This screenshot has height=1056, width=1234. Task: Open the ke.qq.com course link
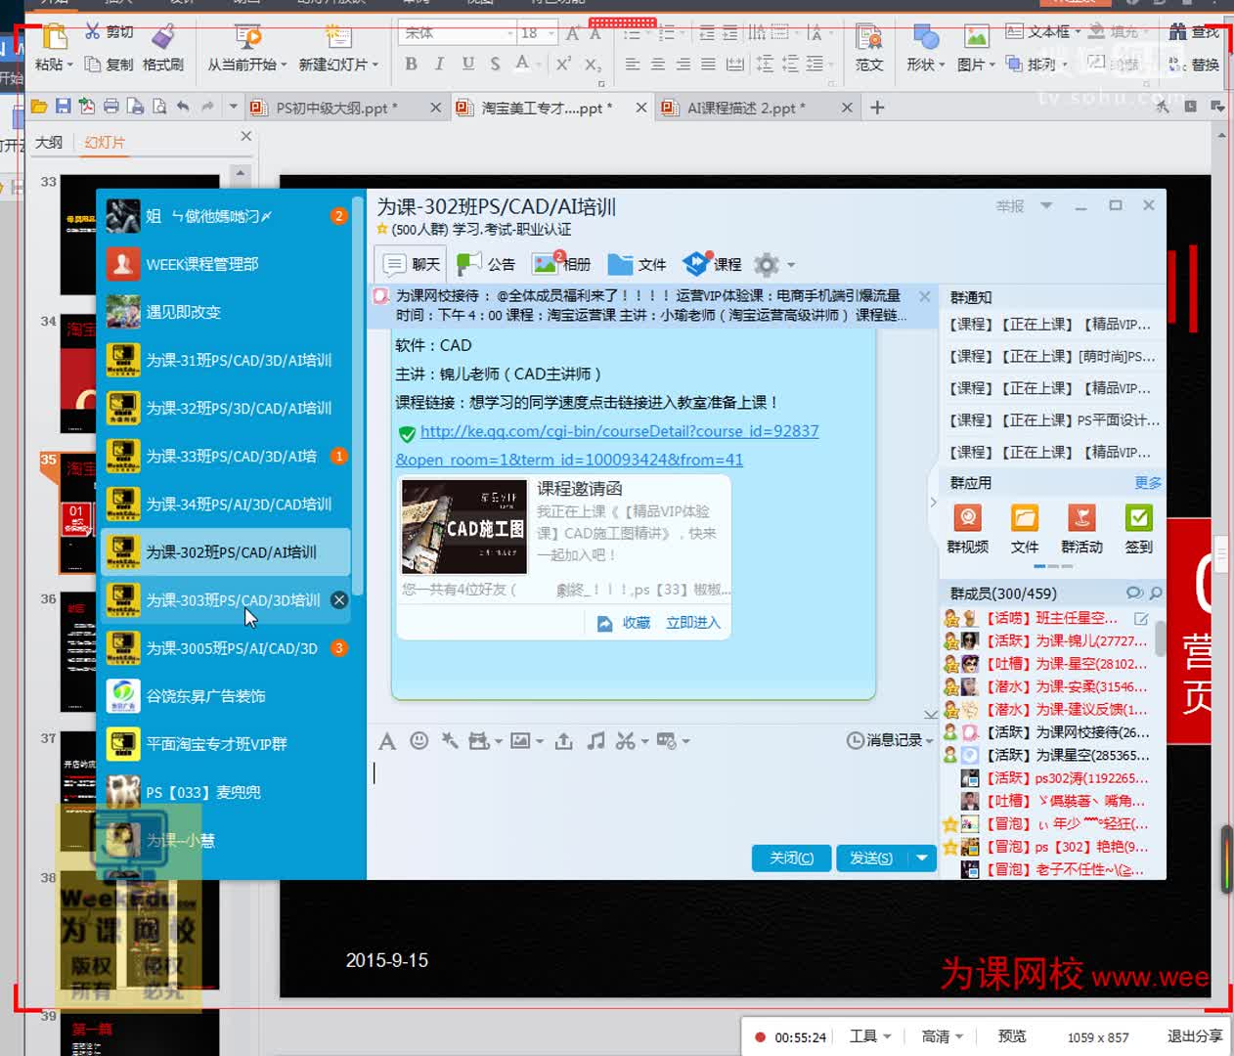[x=607, y=445]
